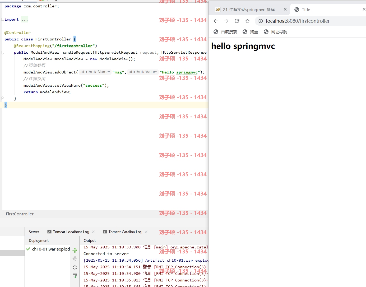The width and height of the screenshot is (366, 287).
Task: Click the Deployment column header
Action: (39, 240)
